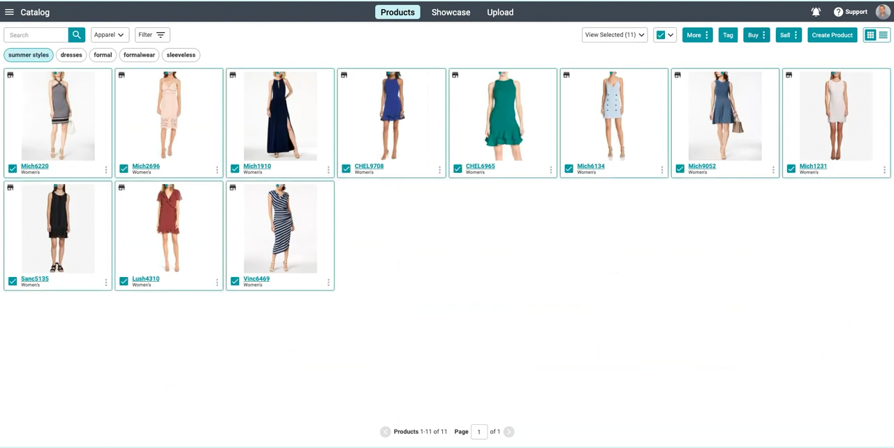Deselect the CHEL9708 product checkbox
This screenshot has width=894, height=448.
click(346, 169)
